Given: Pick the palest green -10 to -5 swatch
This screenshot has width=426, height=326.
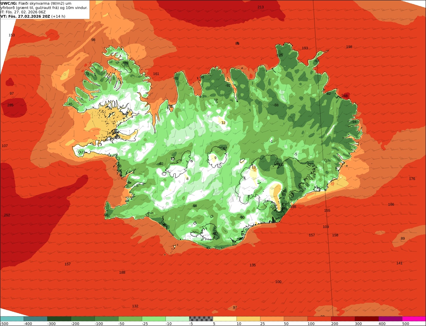Looking at the screenshot, I should tap(177, 319).
